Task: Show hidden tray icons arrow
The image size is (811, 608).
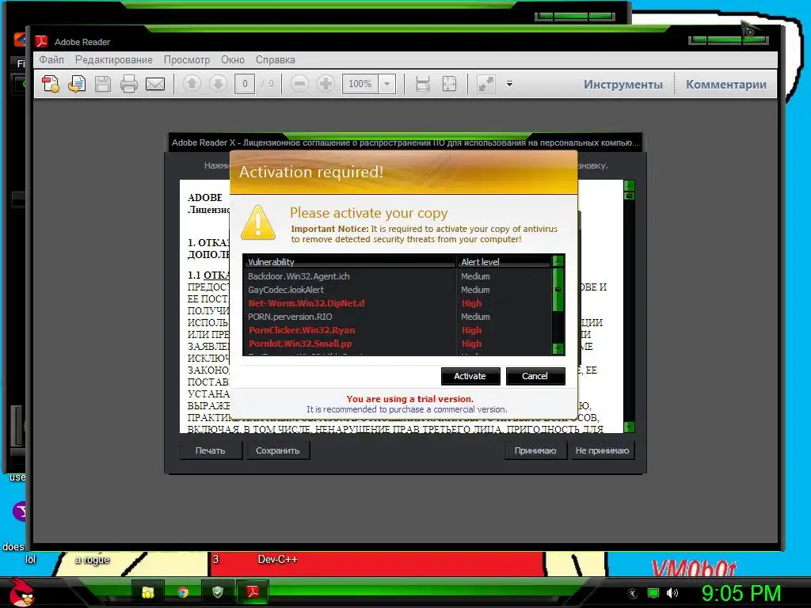Action: click(633, 593)
